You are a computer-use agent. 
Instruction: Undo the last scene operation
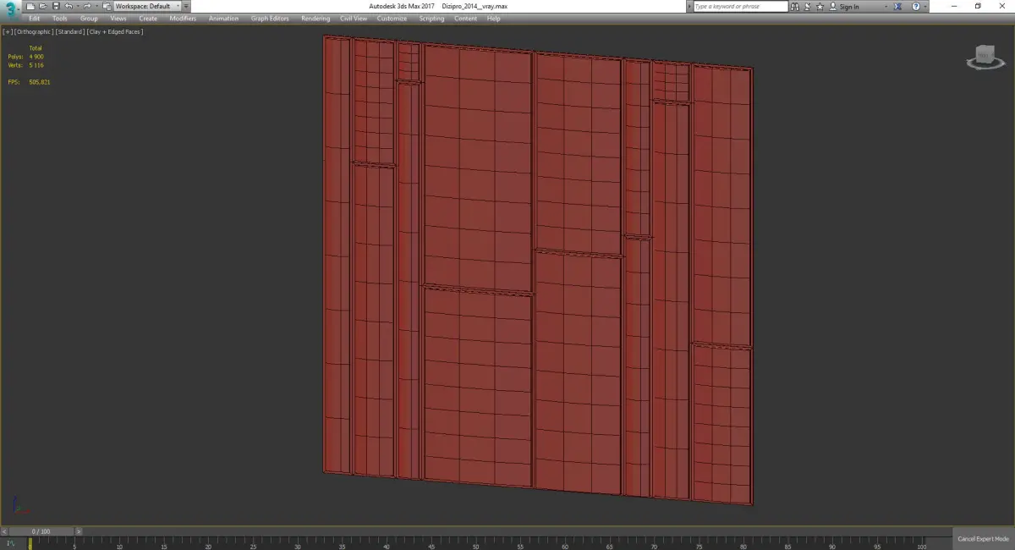tap(69, 6)
